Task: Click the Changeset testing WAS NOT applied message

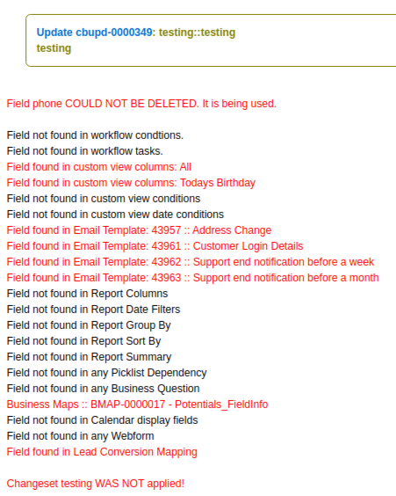Action: tap(96, 484)
